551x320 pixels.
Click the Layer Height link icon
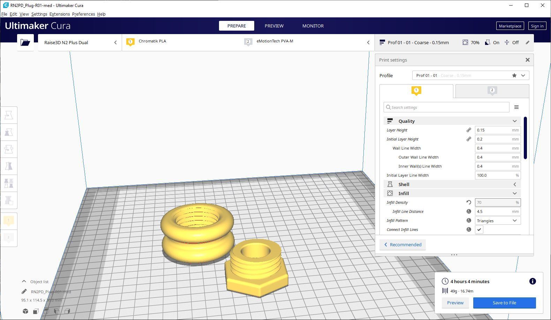pos(469,130)
